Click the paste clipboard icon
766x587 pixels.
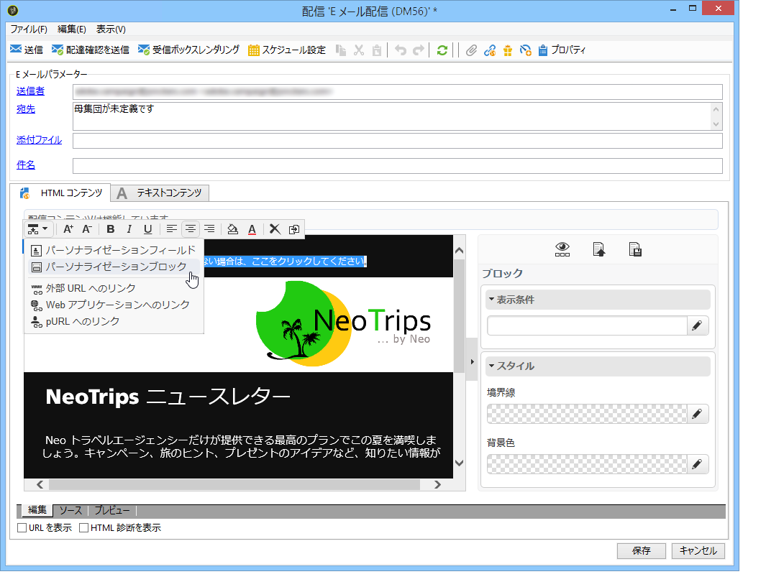(377, 50)
